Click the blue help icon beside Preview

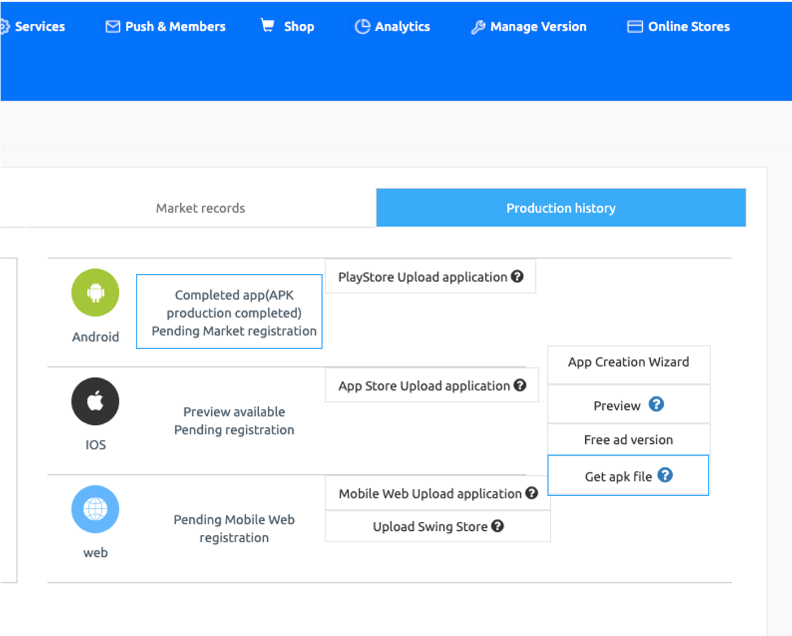(656, 405)
